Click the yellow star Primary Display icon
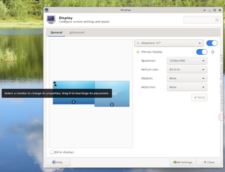This screenshot has width=225, height=172. (x=138, y=52)
